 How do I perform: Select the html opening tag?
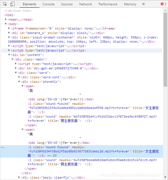tap(10, 15)
